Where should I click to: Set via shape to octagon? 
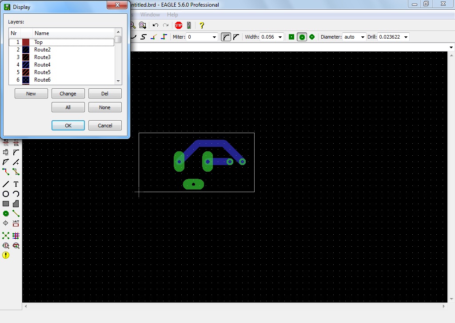[x=312, y=37]
